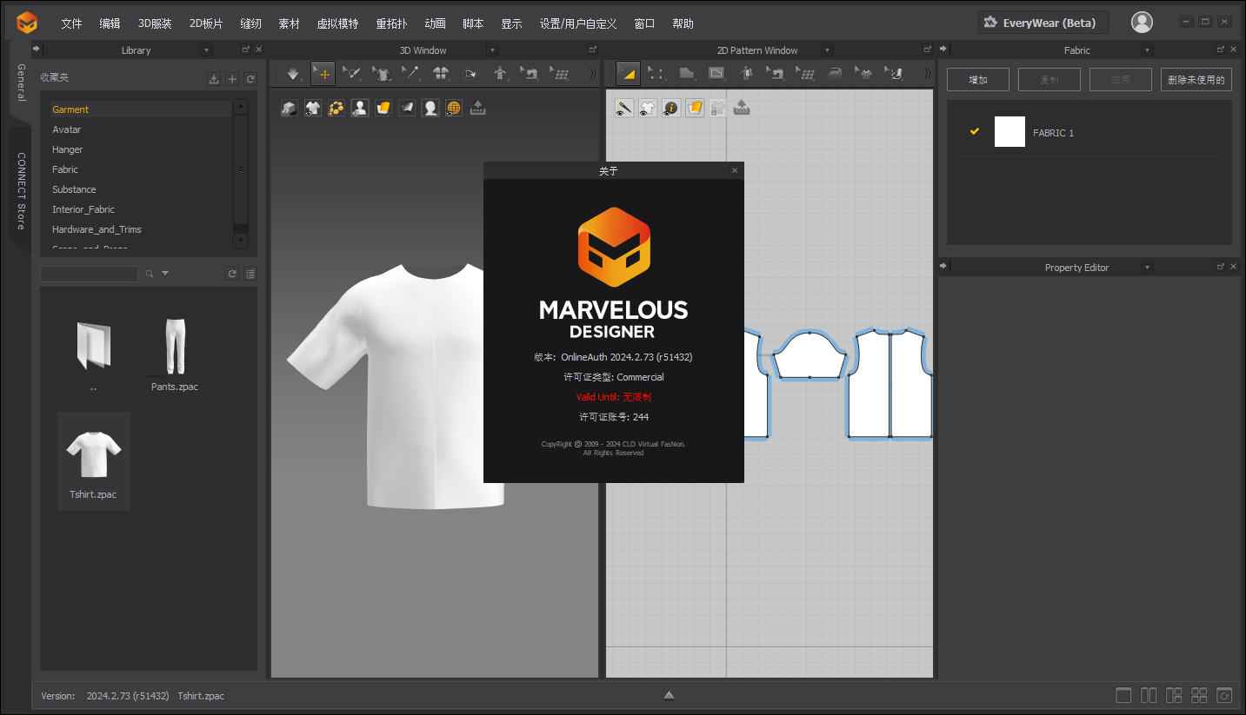Click the 删除未使用的 button
The height and width of the screenshot is (715, 1246).
point(1196,80)
